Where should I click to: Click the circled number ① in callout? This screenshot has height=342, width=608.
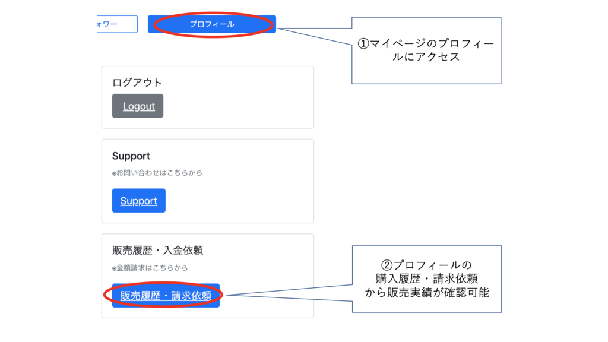pos(363,44)
